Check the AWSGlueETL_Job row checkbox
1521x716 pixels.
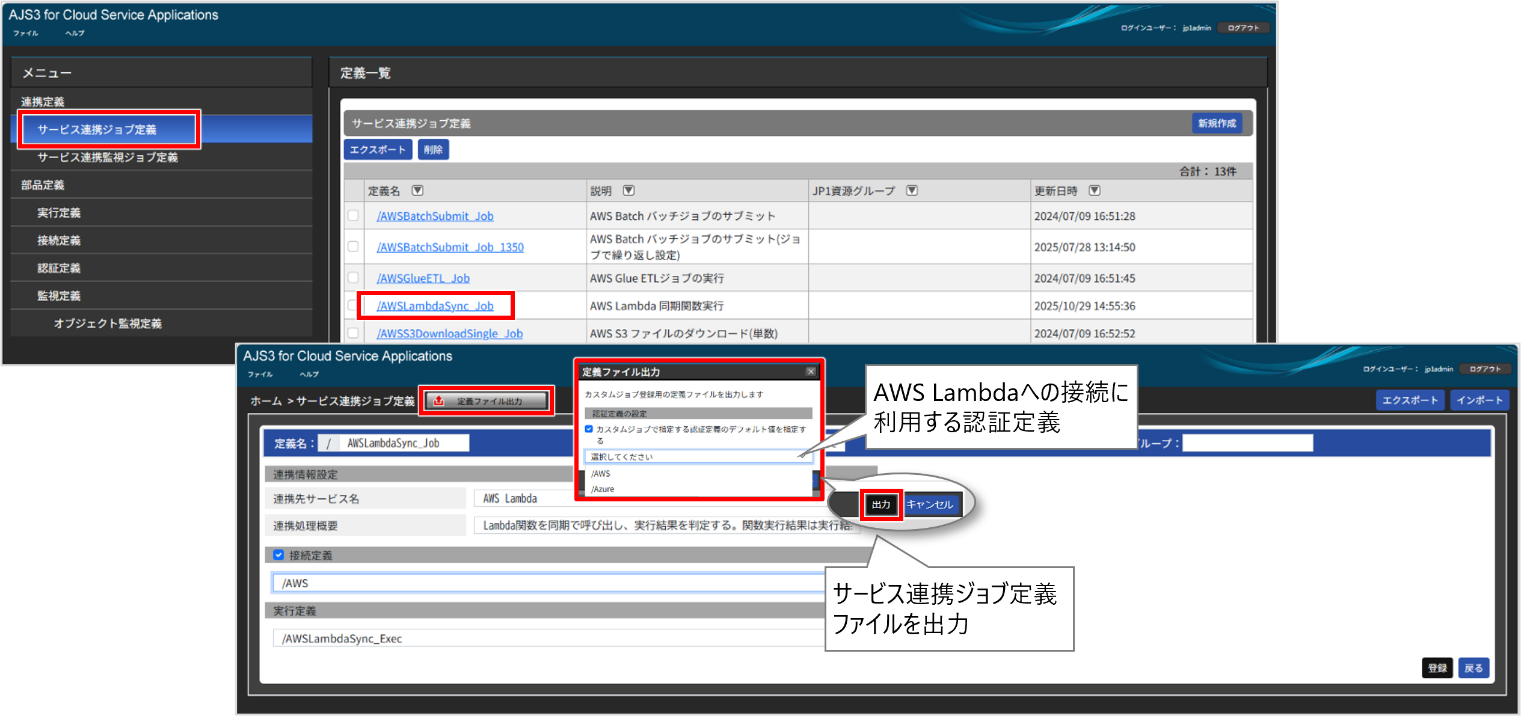pos(353,278)
